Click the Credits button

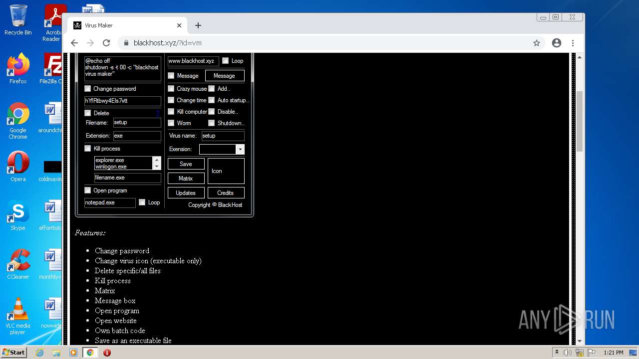[226, 193]
